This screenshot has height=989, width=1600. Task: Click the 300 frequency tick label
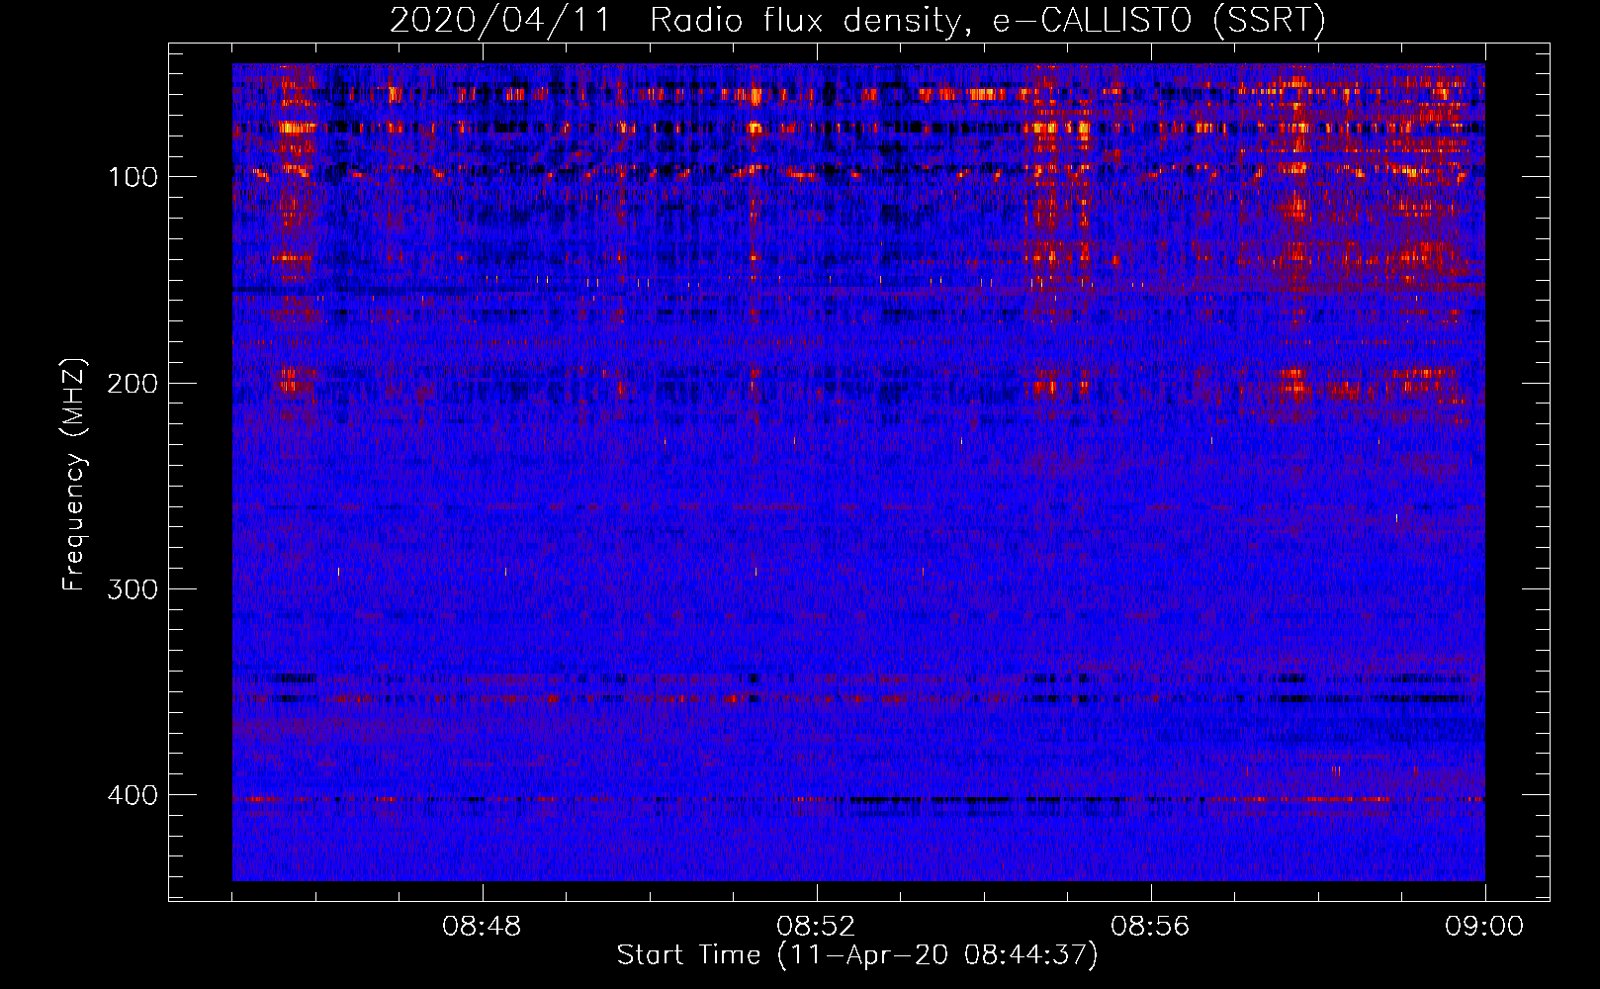133,589
